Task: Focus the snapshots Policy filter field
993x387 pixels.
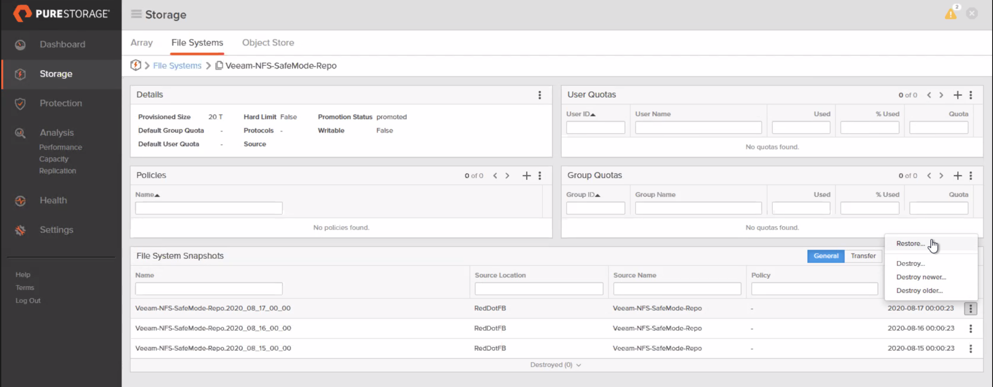Action: click(x=814, y=289)
